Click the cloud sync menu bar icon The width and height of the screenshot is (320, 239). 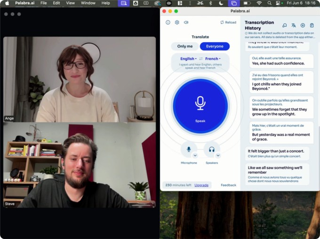point(157,3)
